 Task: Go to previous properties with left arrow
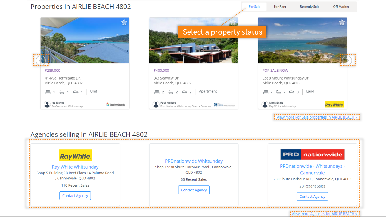(x=41, y=61)
